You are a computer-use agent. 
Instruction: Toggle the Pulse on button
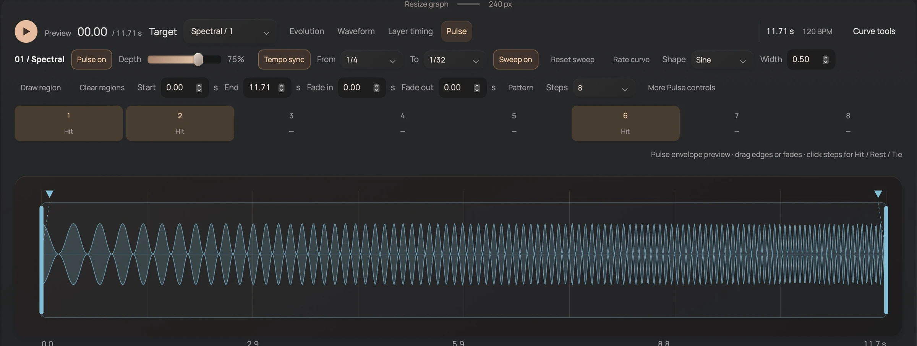coord(91,60)
